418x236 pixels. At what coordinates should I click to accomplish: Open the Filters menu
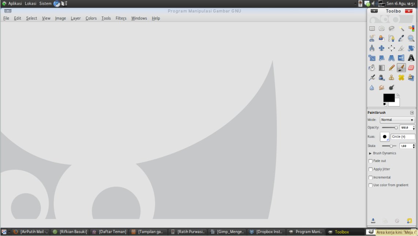(x=121, y=18)
